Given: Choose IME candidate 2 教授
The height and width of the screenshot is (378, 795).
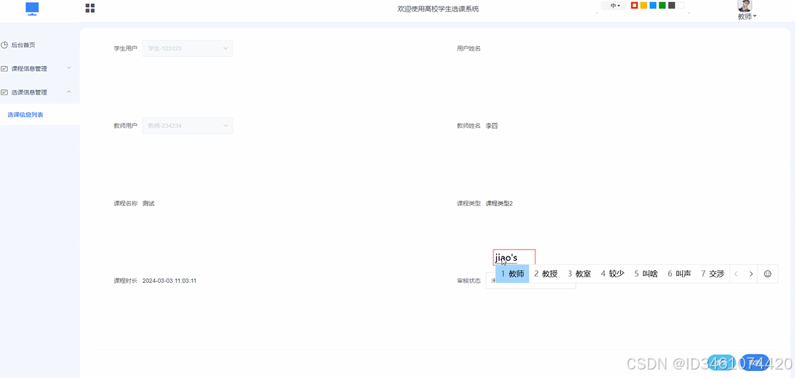Looking at the screenshot, I should pos(545,274).
